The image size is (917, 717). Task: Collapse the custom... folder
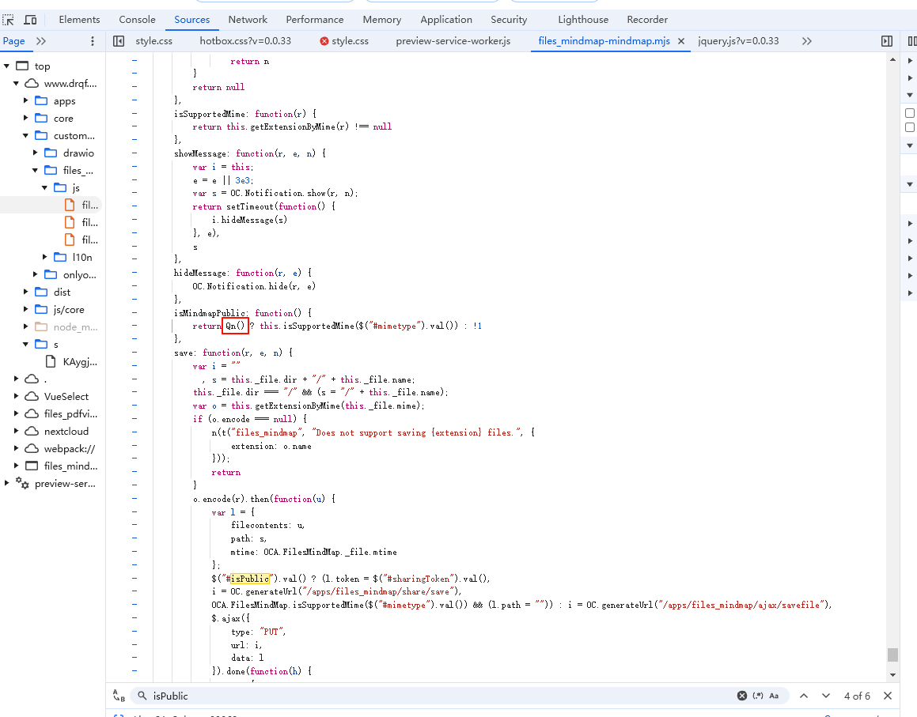click(x=26, y=135)
